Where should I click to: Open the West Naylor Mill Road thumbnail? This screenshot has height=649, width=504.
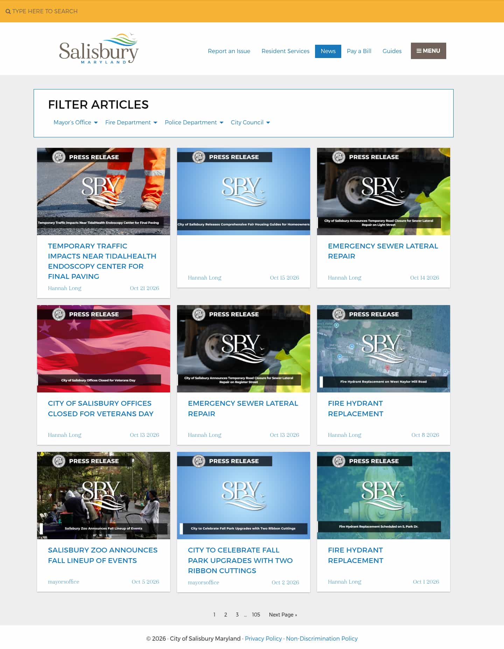pyautogui.click(x=384, y=348)
